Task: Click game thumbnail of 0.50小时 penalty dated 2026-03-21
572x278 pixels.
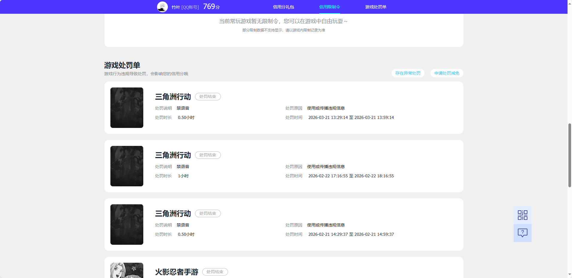Action: point(127,108)
